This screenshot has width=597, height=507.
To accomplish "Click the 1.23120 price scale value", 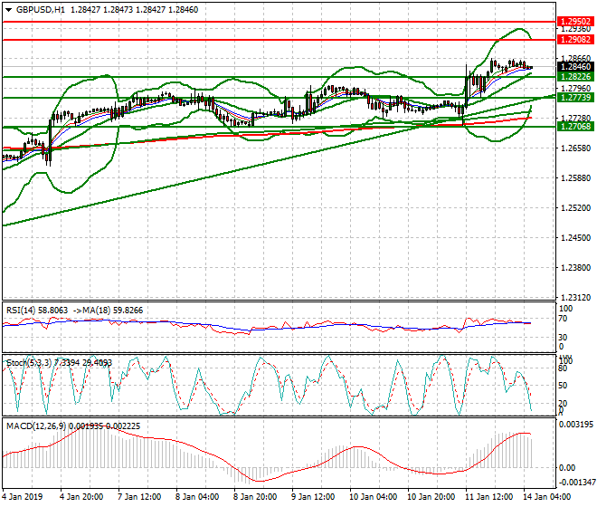I will pos(575,297).
